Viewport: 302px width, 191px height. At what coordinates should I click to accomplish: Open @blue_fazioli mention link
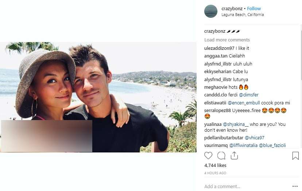pos(272,146)
